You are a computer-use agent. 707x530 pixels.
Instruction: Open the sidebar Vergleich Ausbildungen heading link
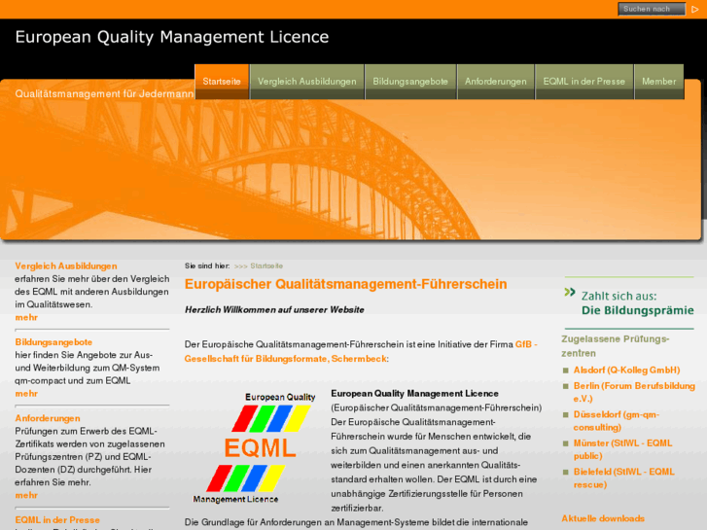coord(66,266)
